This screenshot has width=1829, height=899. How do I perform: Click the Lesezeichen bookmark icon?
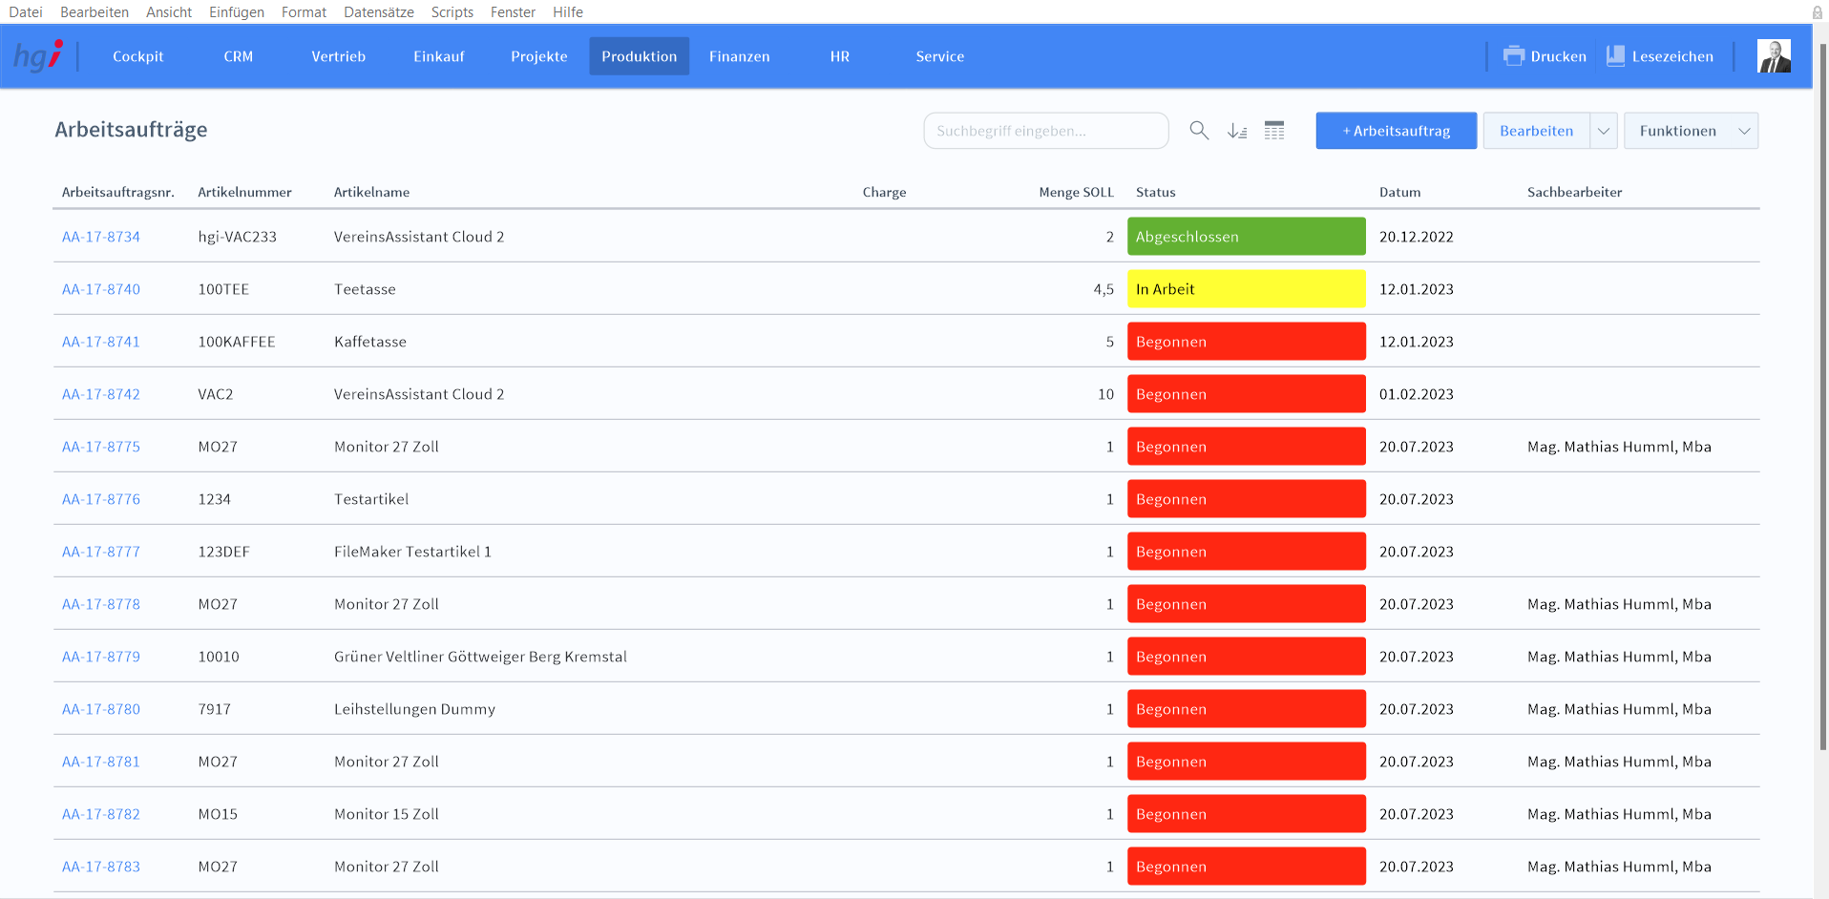pos(1615,56)
